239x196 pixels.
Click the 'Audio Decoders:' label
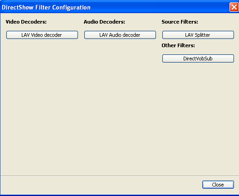pyautogui.click(x=104, y=22)
